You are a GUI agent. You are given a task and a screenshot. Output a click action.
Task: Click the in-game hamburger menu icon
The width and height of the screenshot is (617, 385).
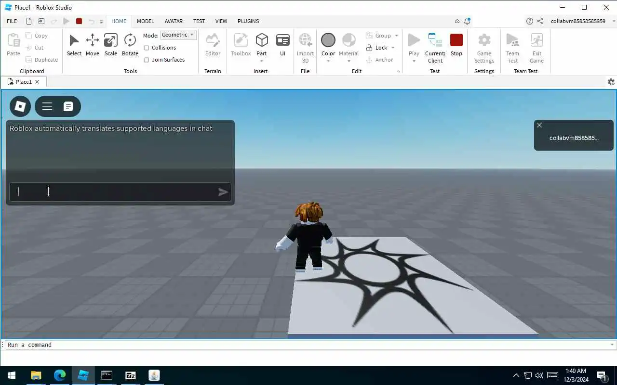coord(47,106)
